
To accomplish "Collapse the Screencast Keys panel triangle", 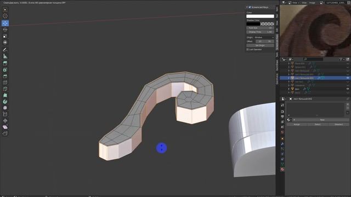I will pyautogui.click(x=247, y=7).
